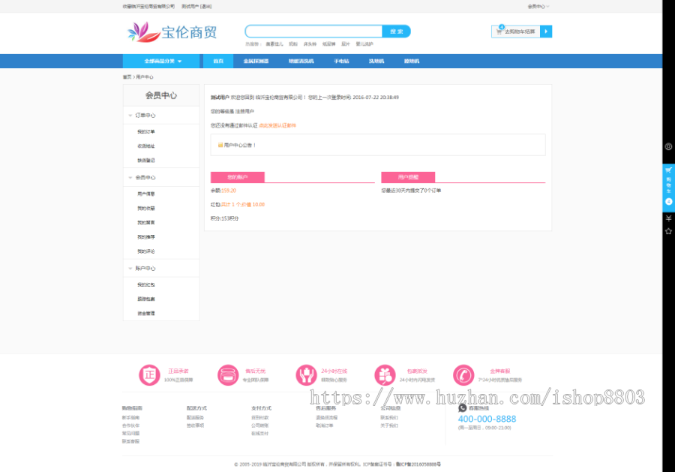Collapse the 账户中心 sidebar section

tap(130, 269)
